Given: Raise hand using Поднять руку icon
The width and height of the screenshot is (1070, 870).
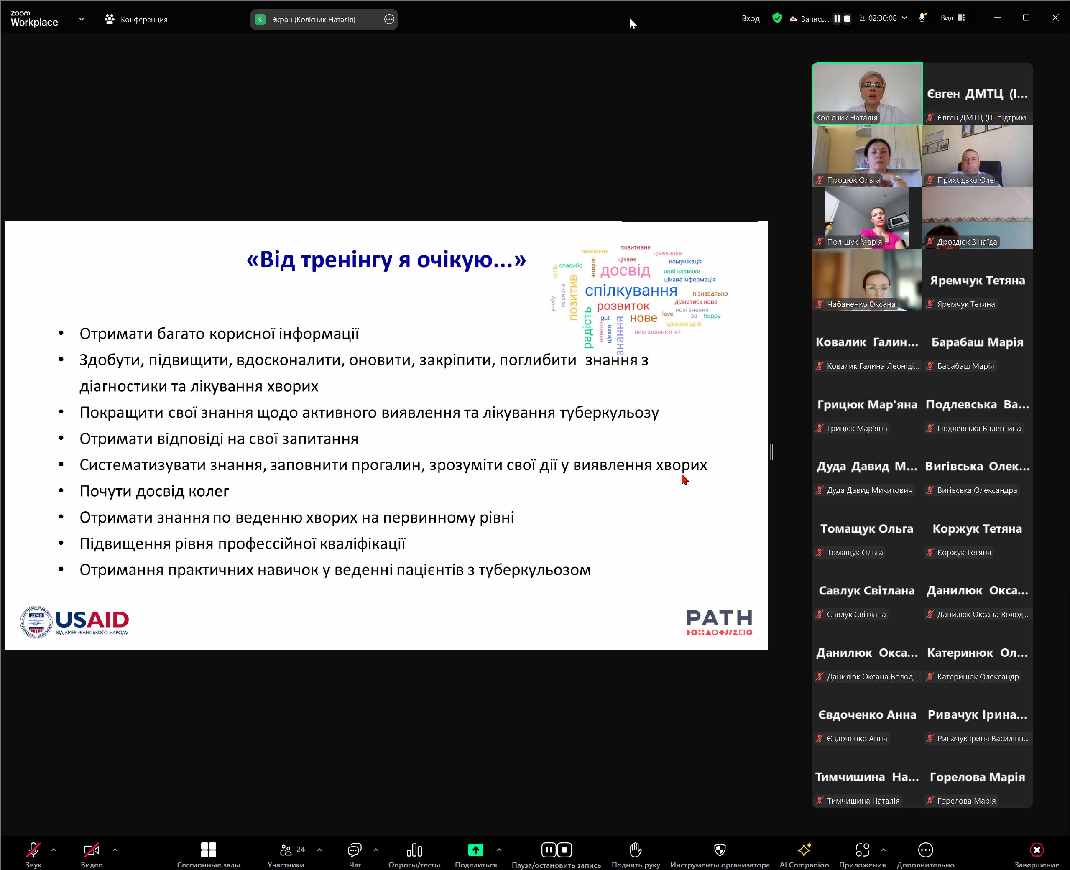Looking at the screenshot, I should click(x=636, y=850).
